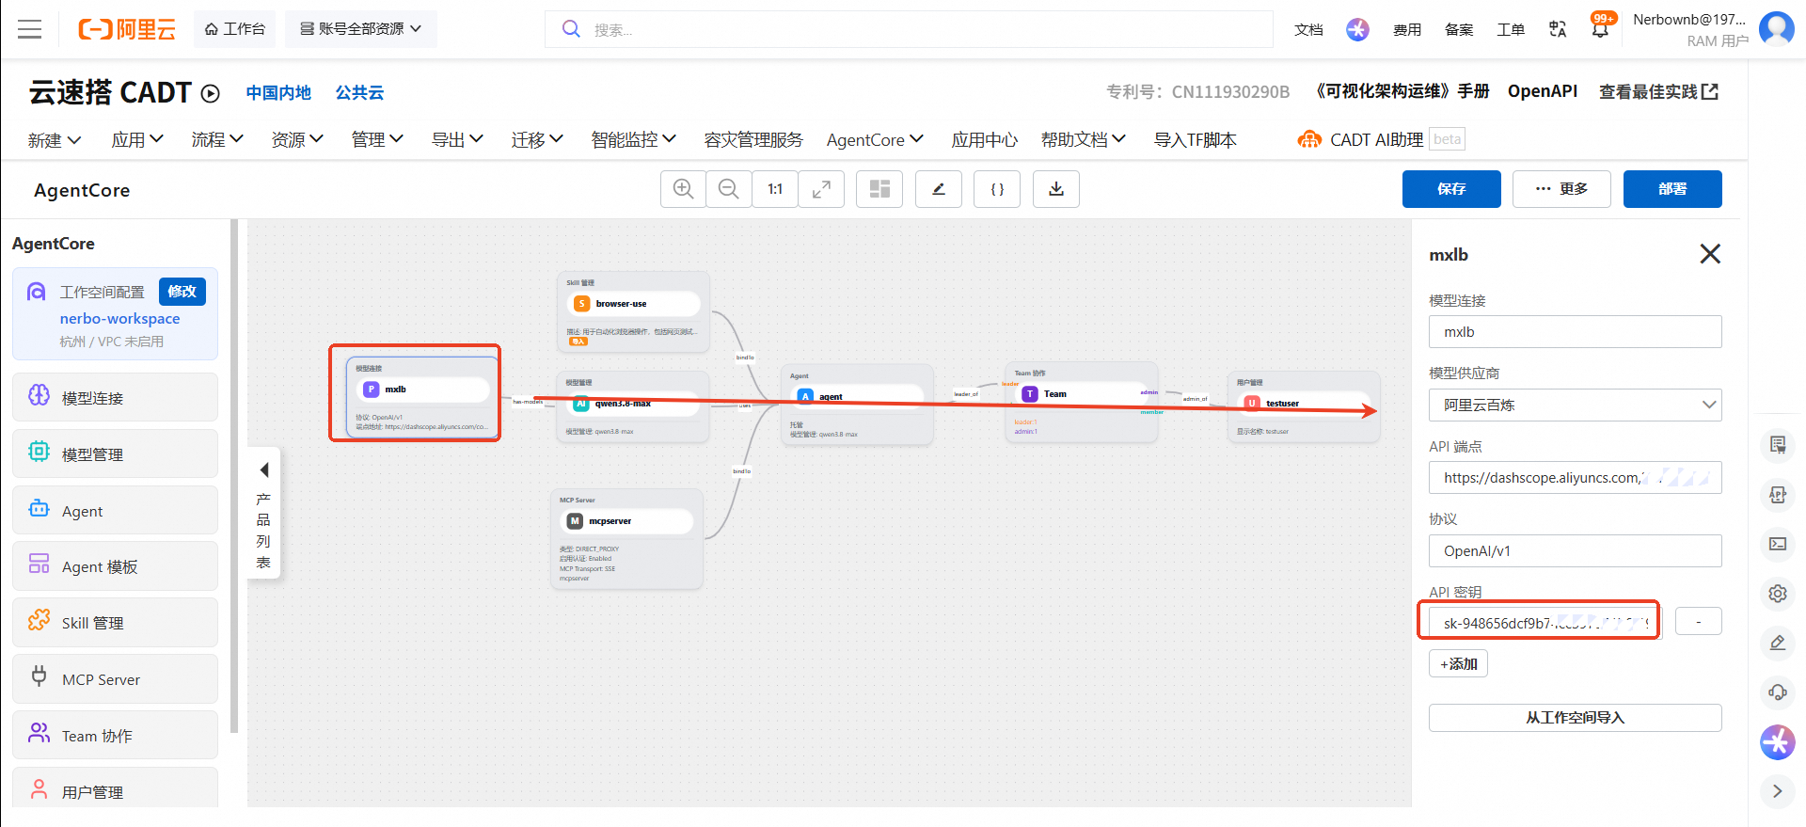Expand the right sidebar chevron
This screenshot has width=1806, height=827.
pyautogui.click(x=1778, y=791)
